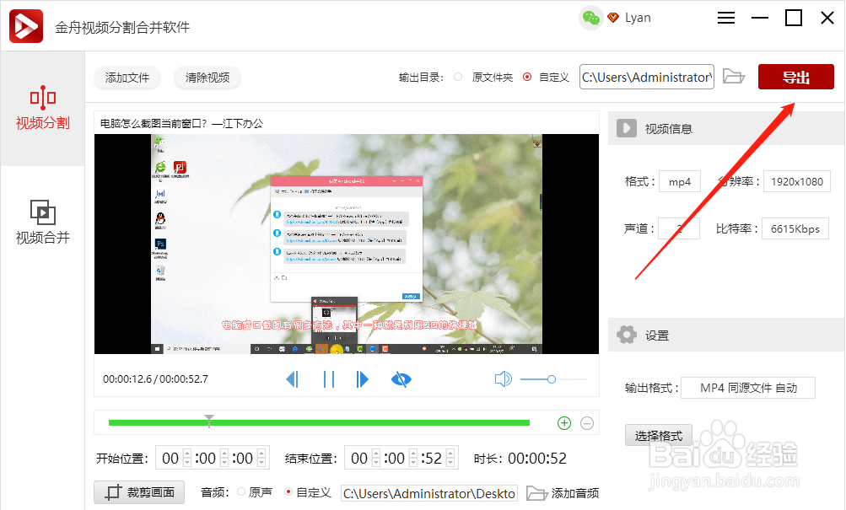Open output folder browser icon

click(x=733, y=76)
